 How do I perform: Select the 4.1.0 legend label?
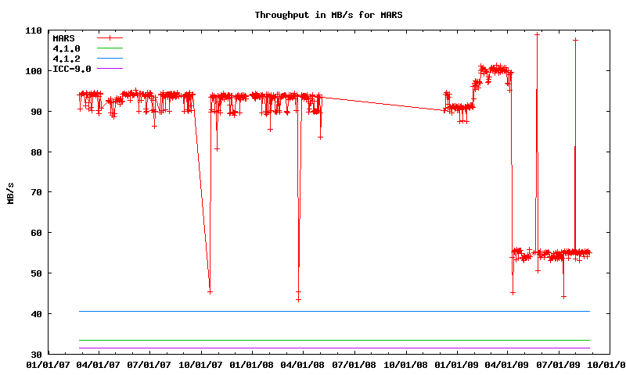(x=65, y=48)
